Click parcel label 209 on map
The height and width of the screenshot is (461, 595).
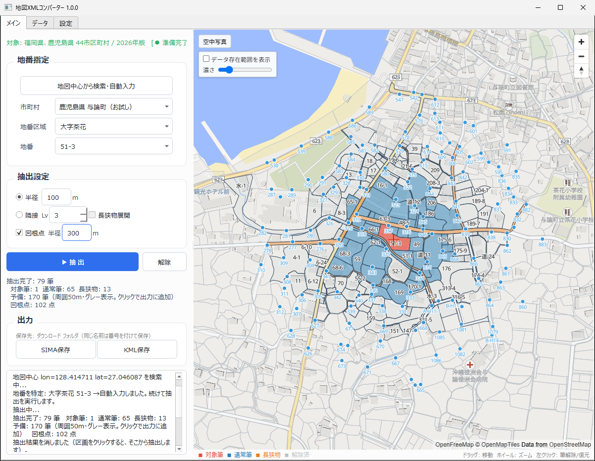point(435,170)
